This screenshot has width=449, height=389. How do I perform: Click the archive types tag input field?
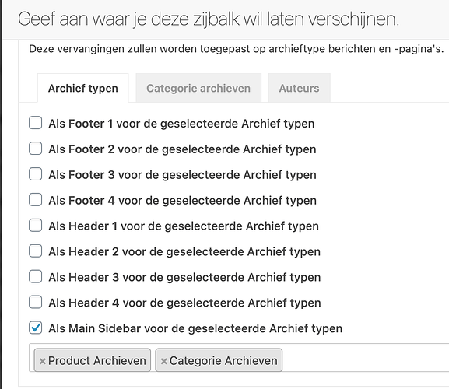(363, 358)
